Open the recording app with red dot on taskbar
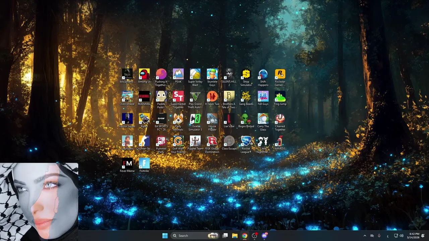The height and width of the screenshot is (241, 429). point(255,236)
